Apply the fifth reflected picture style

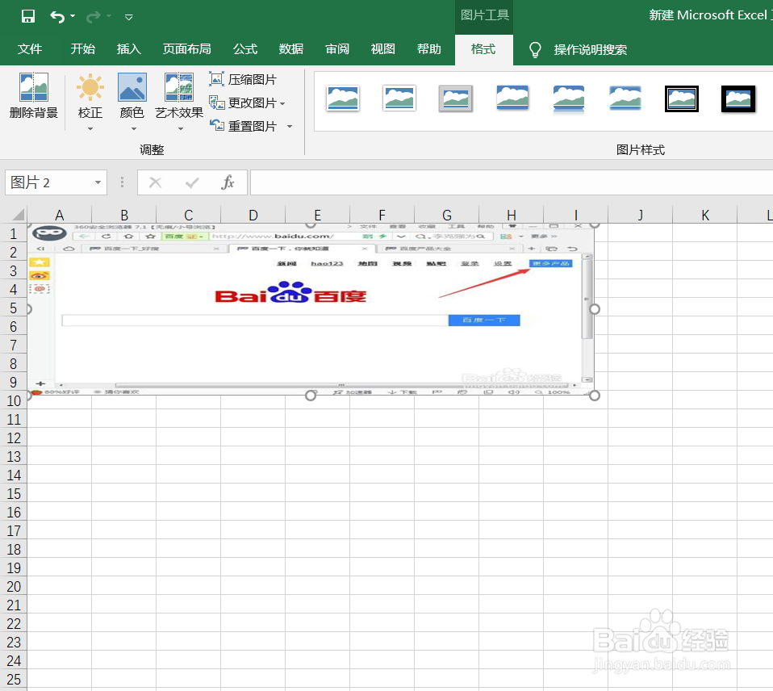coord(568,98)
